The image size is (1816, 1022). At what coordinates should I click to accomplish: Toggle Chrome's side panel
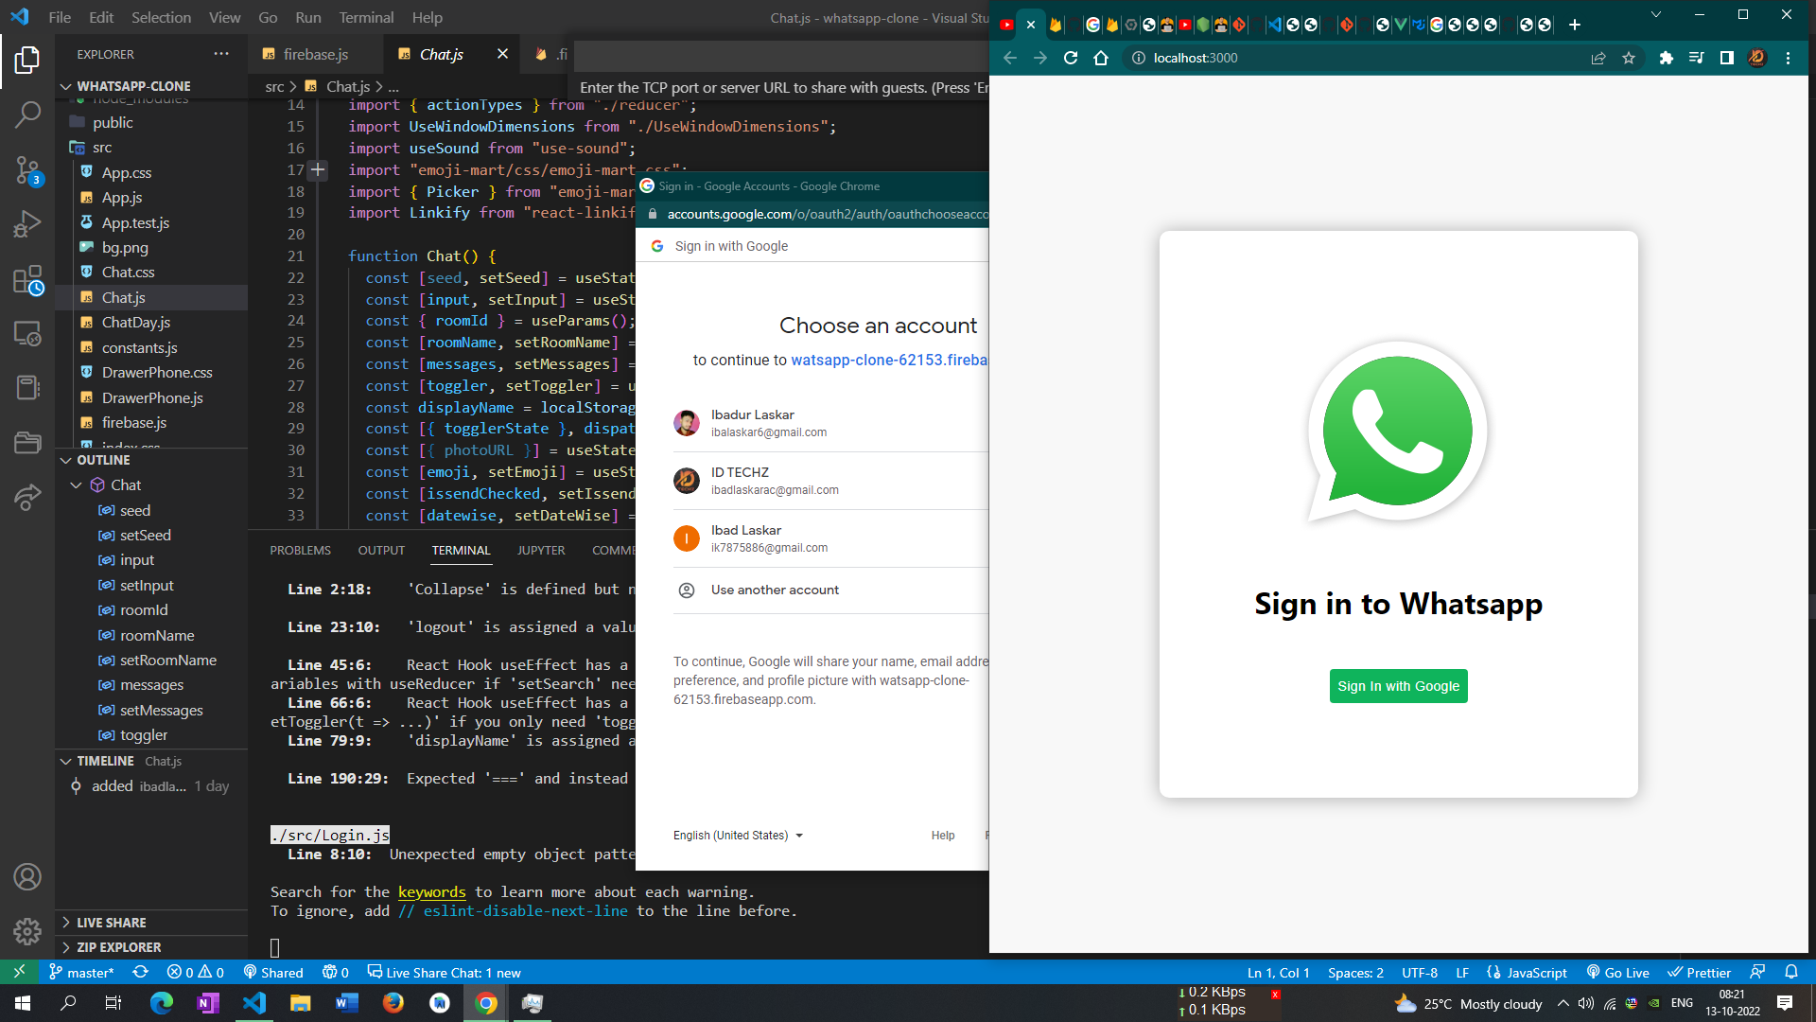1728,58
